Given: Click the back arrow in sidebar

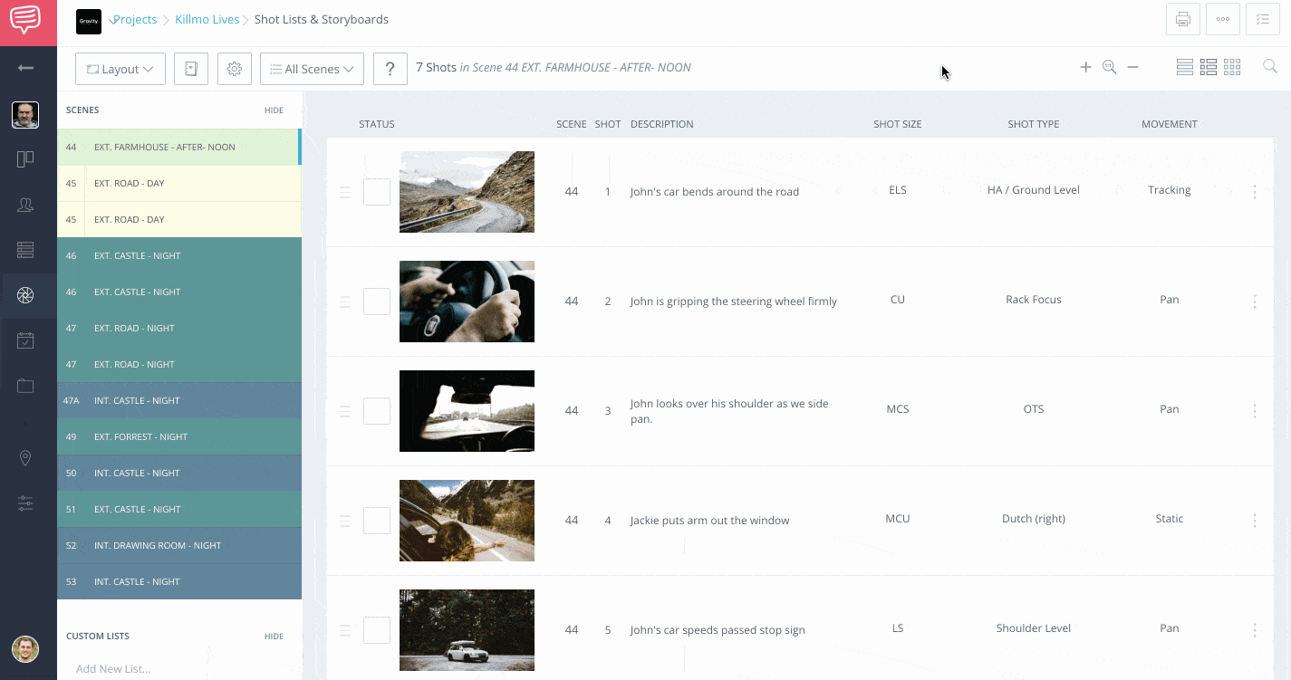Looking at the screenshot, I should [x=25, y=68].
